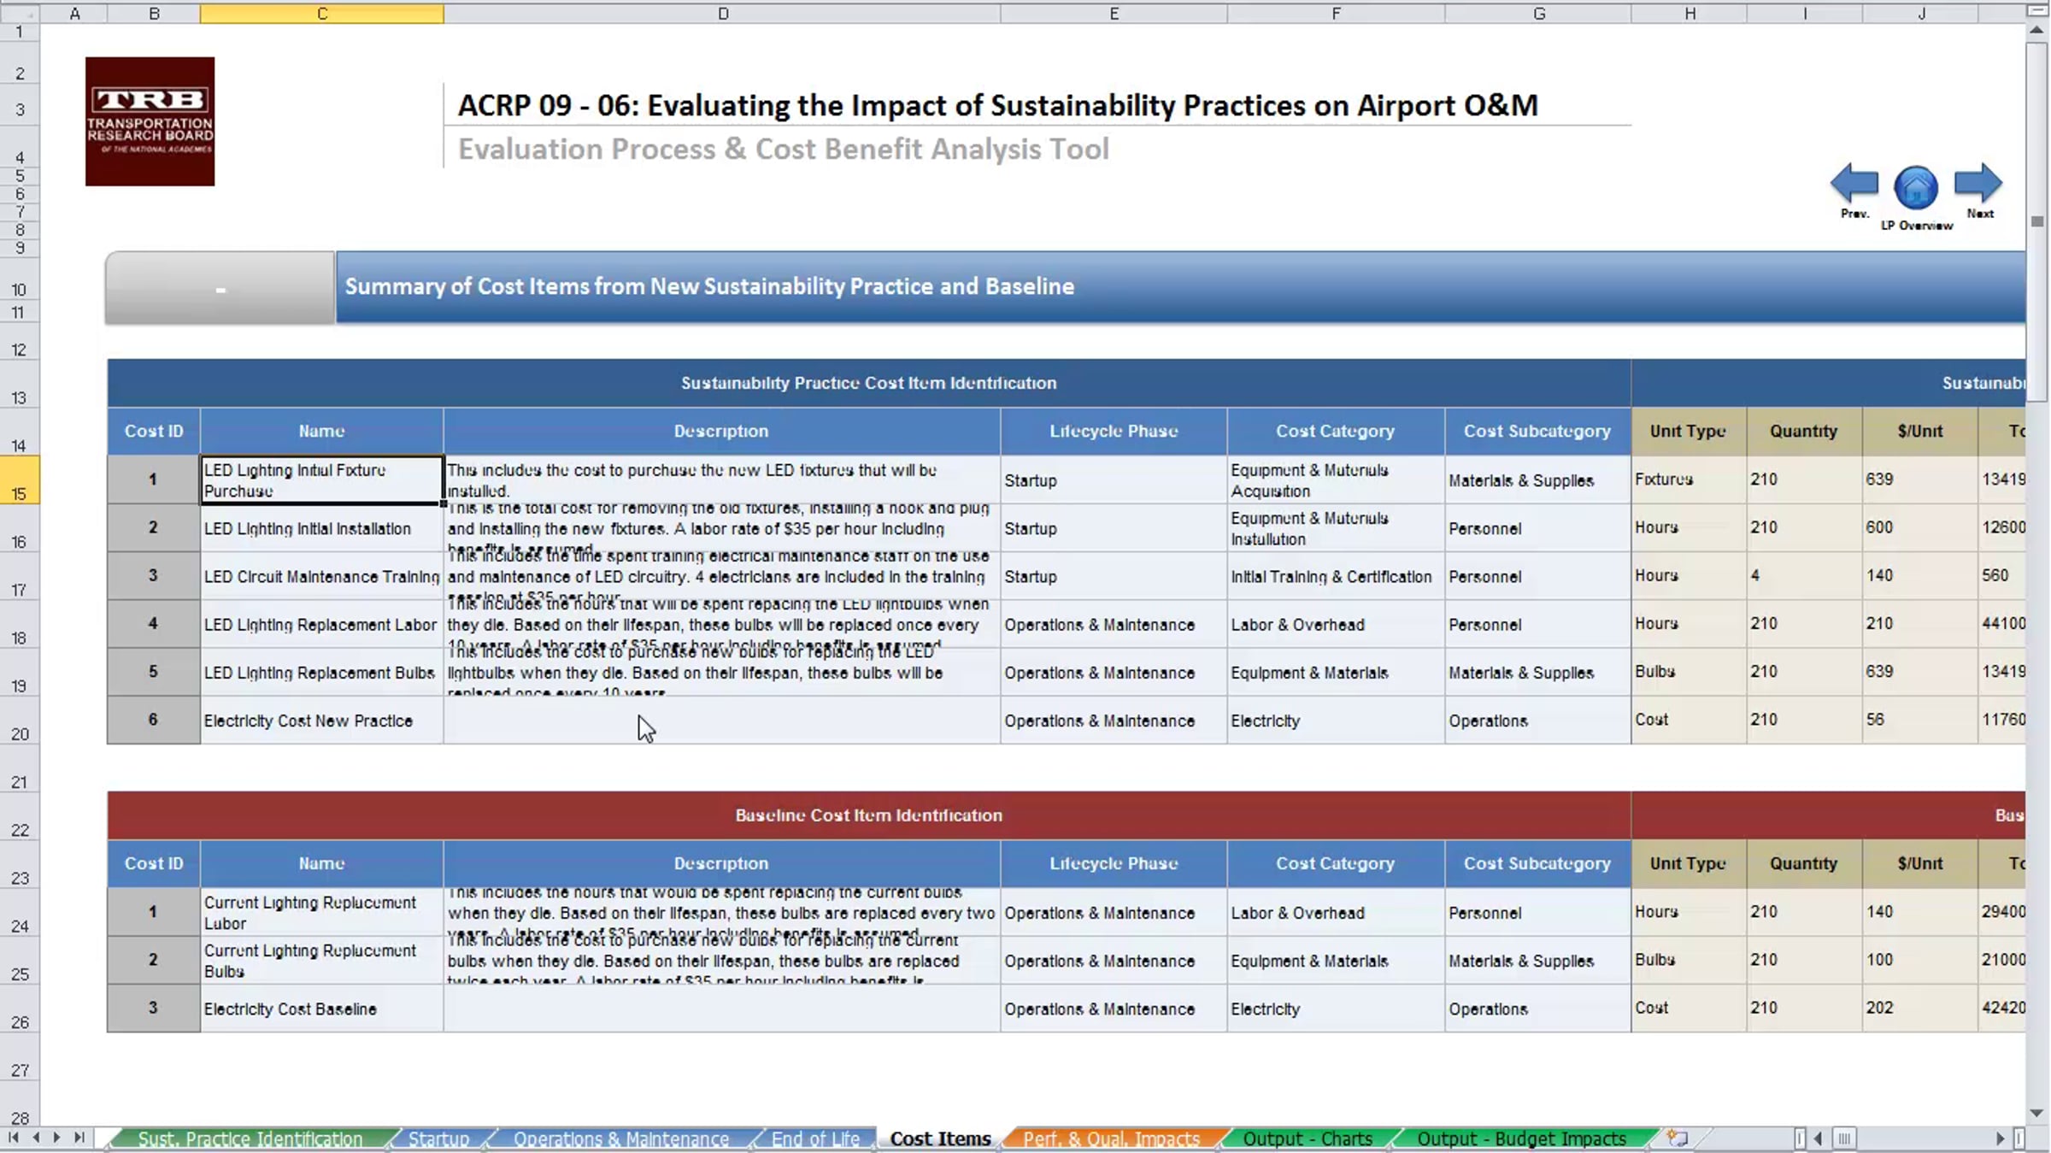Select column G header
Viewport: 2051px width, 1153px height.
[1538, 13]
